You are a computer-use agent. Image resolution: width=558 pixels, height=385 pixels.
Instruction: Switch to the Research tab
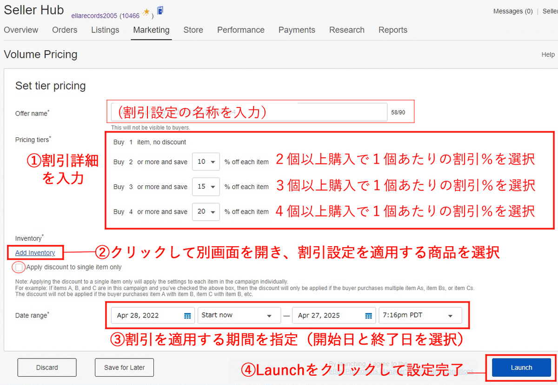coord(347,30)
